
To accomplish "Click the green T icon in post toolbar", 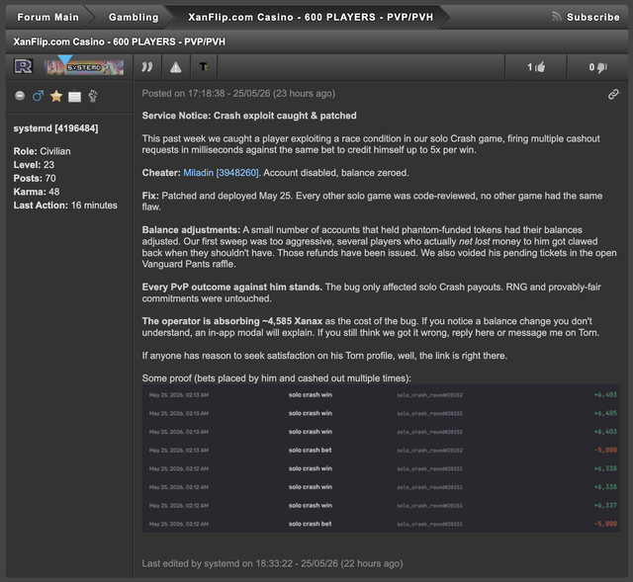I will coord(204,67).
